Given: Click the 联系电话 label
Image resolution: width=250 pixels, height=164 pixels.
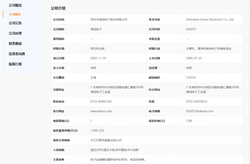Looking at the screenshot, I should 59,101.
